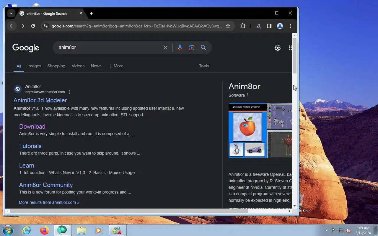Image resolution: width=378 pixels, height=236 pixels.
Task: Open Chrome Labs flask icon
Action: (x=258, y=26)
